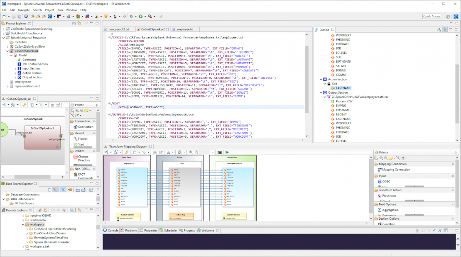Viewport: 461px width, 257px height.
Task: Select the Start item in the flow Palette
Action: pyautogui.click(x=79, y=144)
